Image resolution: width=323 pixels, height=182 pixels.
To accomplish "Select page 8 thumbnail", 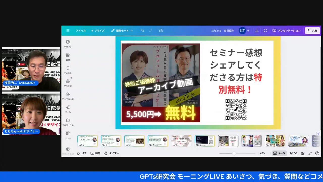I will tap(252, 141).
